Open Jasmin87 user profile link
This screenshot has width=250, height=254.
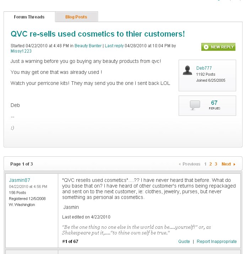pyautogui.click(x=20, y=180)
